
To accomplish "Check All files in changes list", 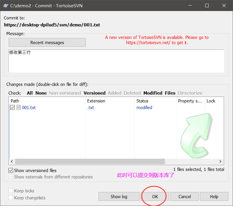I will click(30, 93).
